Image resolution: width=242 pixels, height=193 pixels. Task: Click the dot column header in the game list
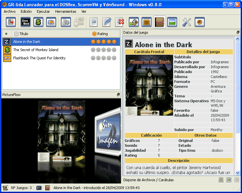[x=6, y=34]
